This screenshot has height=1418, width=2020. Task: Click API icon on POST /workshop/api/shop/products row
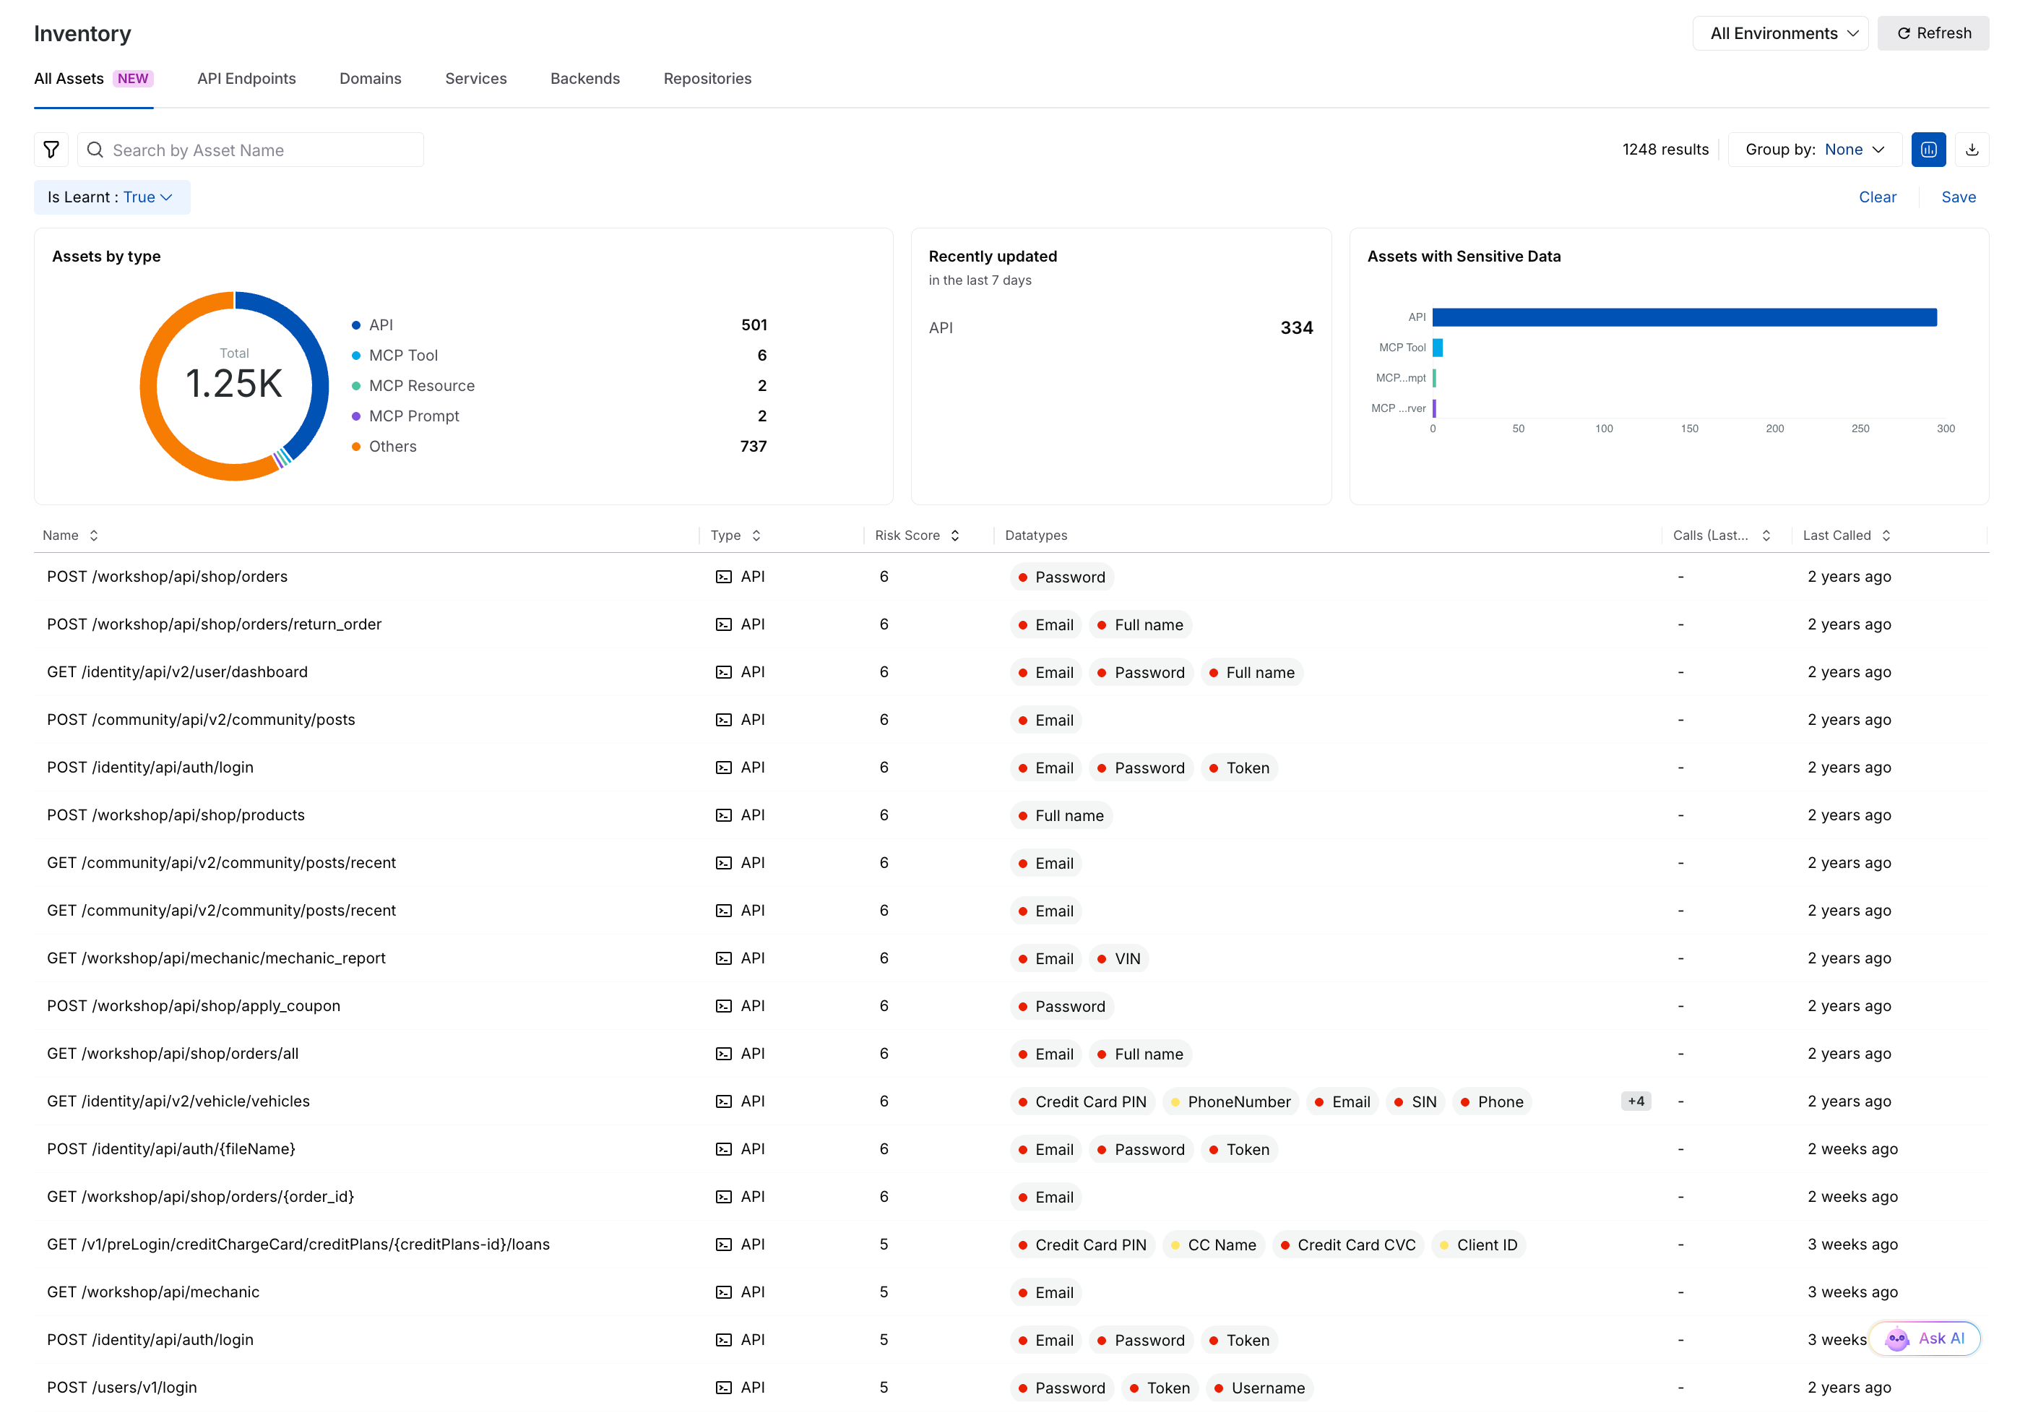(723, 815)
